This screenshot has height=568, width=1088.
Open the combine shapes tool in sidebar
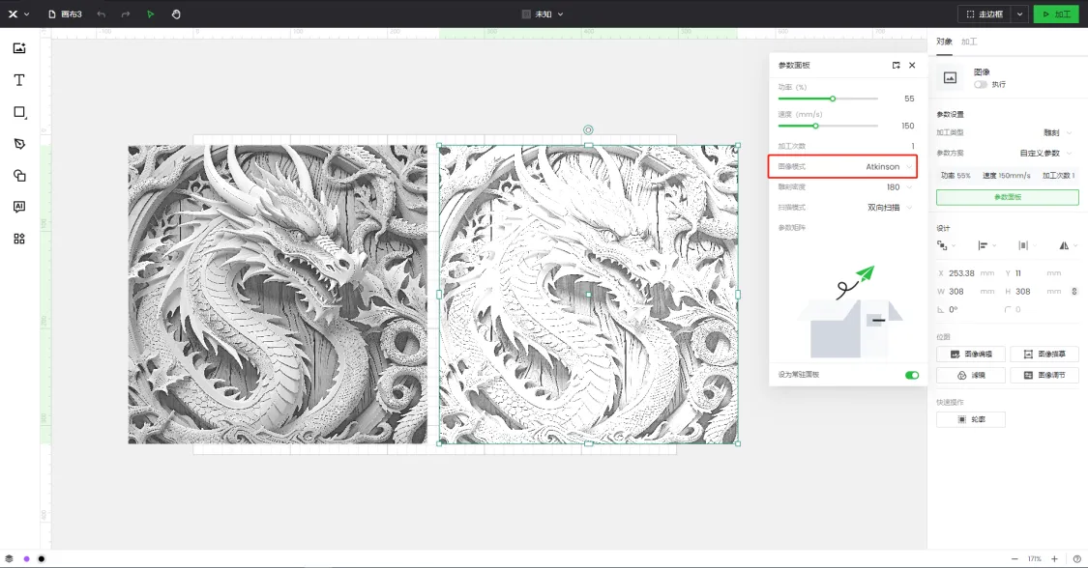(19, 176)
